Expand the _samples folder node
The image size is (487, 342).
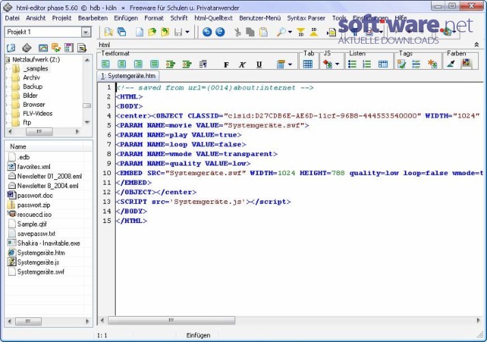(7, 68)
